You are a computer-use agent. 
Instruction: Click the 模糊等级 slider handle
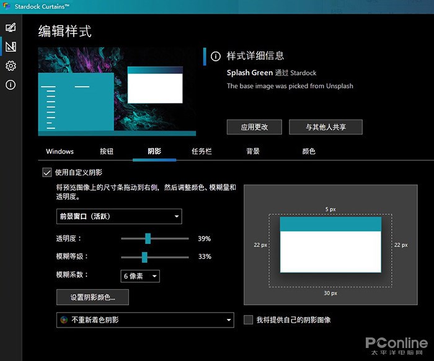[144, 257]
